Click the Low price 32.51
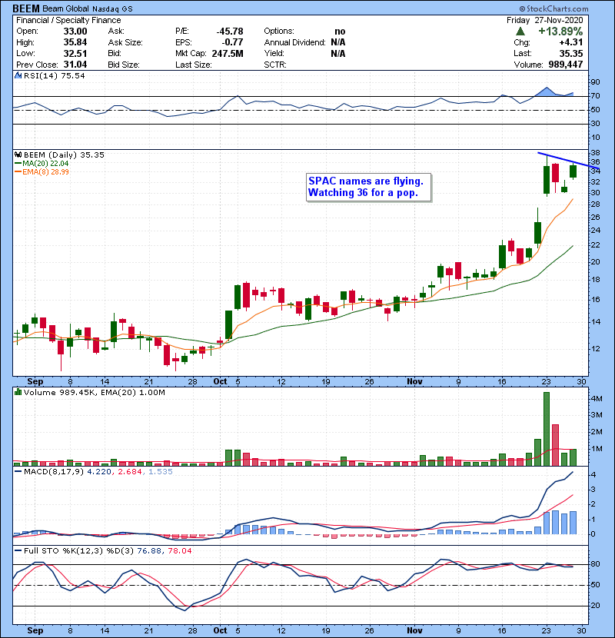Screen dimensions: 615x638 coord(75,53)
